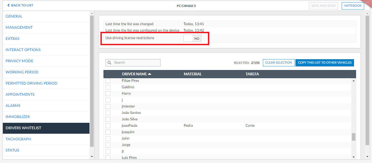
Task: Sort by Driver Name arrow icon
Action: pos(150,74)
